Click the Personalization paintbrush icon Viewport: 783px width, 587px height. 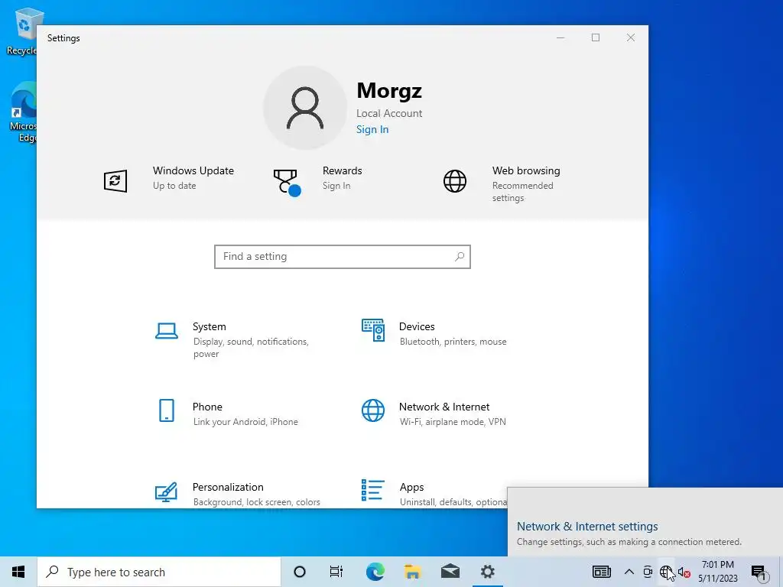[166, 491]
